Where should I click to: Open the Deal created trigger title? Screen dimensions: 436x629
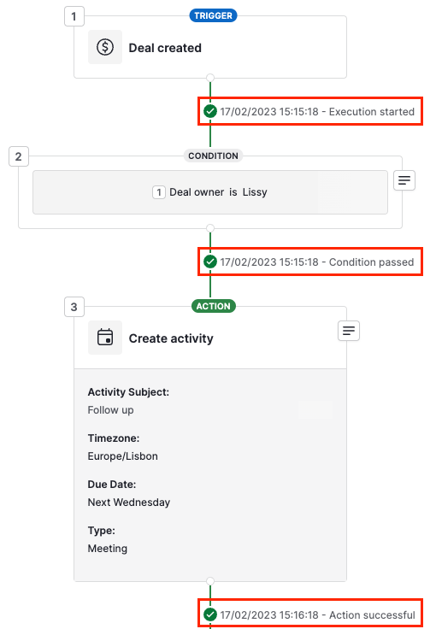pyautogui.click(x=165, y=48)
